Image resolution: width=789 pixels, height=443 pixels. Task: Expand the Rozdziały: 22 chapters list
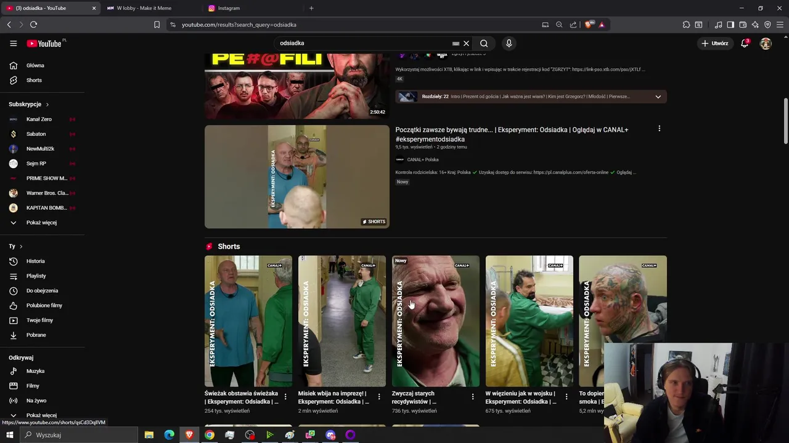[x=658, y=97]
